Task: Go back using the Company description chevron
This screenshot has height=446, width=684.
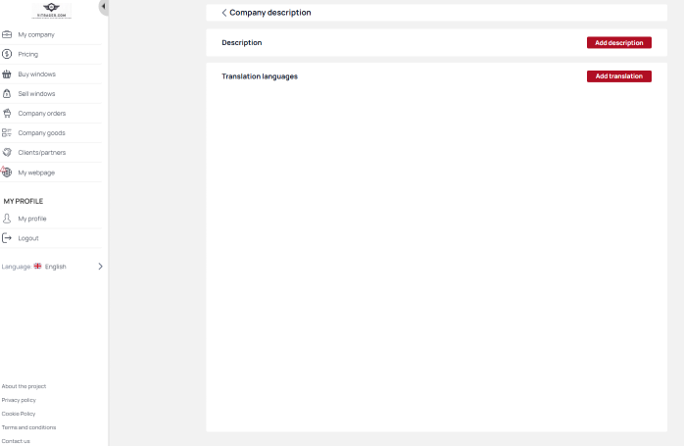Action: (x=223, y=13)
